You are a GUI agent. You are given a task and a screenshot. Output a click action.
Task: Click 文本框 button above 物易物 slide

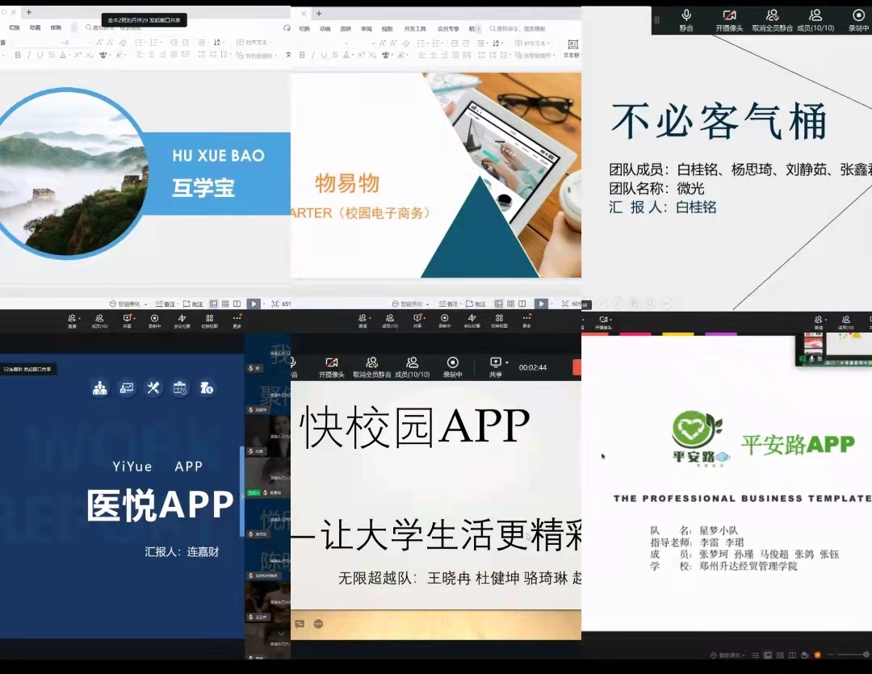[572, 48]
